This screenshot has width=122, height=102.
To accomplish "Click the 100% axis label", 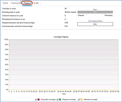I will pos(6,40).
